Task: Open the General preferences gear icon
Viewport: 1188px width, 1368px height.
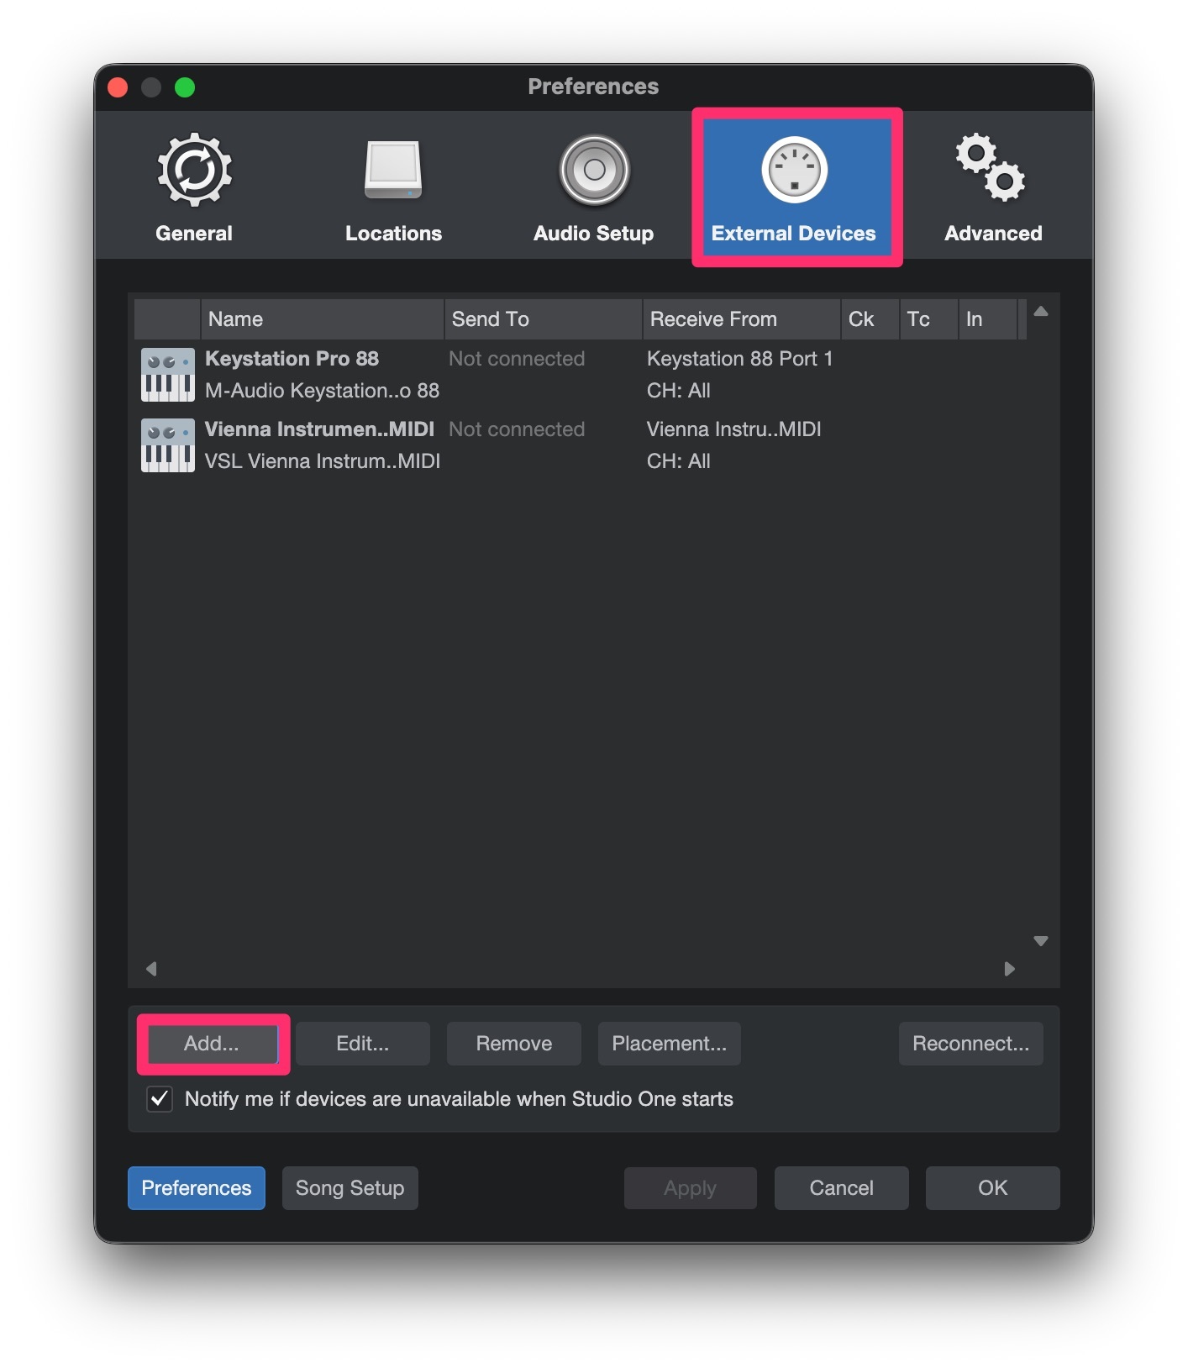Action: (x=194, y=171)
